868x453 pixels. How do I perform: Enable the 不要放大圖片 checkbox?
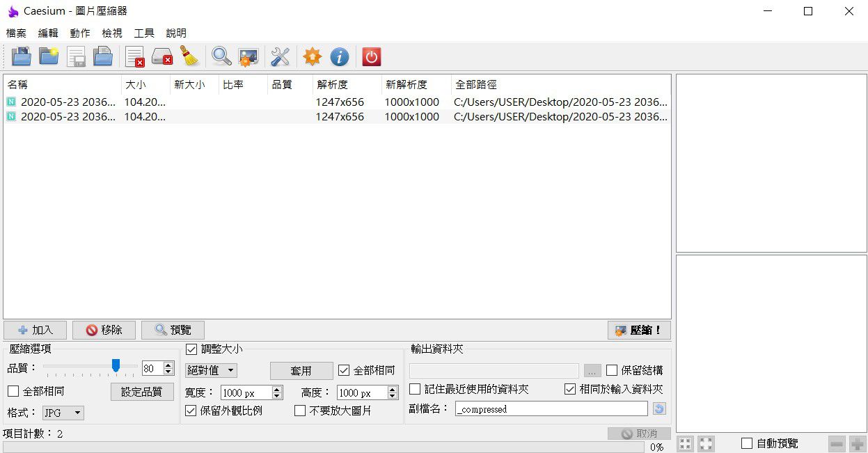[300, 411]
